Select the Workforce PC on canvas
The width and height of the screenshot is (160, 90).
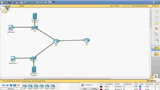[x=11, y=27]
